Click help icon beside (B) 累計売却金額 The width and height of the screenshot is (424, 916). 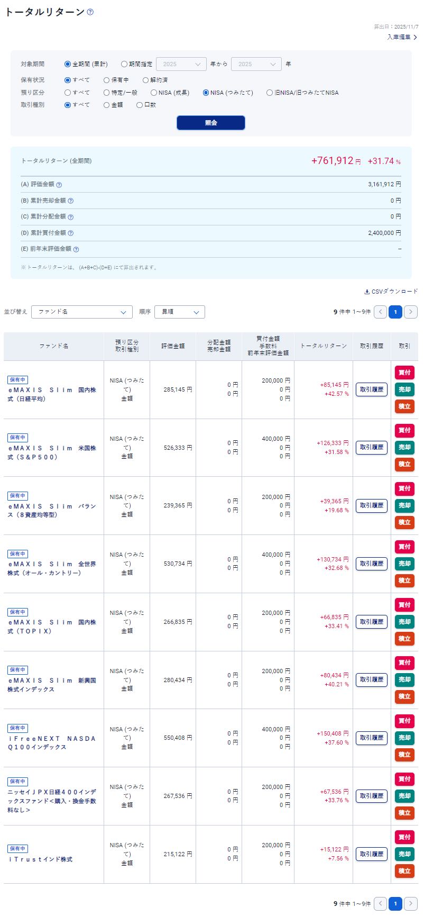[71, 201]
